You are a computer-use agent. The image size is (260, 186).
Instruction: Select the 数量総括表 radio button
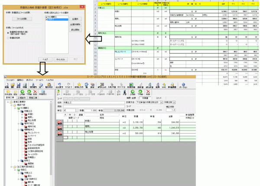(x=8, y=38)
